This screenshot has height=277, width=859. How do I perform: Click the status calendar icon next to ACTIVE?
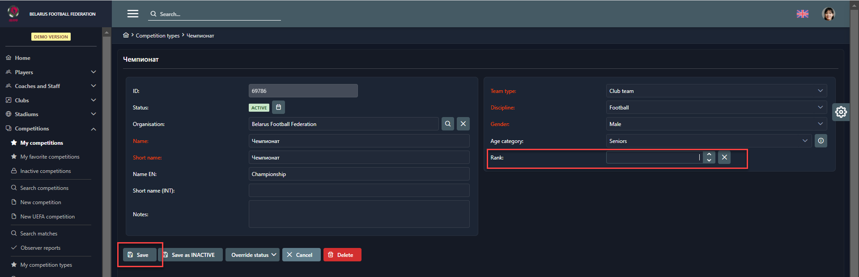point(278,107)
